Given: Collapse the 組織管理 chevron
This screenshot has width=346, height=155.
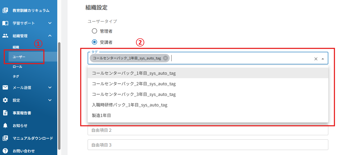Looking at the screenshot, I should click(50, 36).
